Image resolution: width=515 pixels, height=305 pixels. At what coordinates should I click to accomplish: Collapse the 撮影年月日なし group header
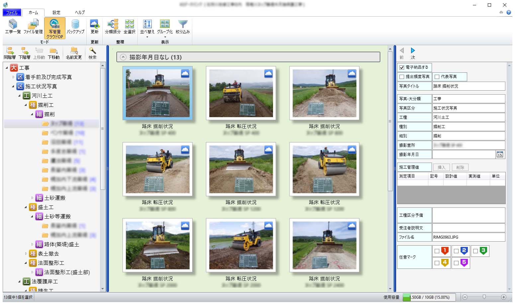coord(123,57)
